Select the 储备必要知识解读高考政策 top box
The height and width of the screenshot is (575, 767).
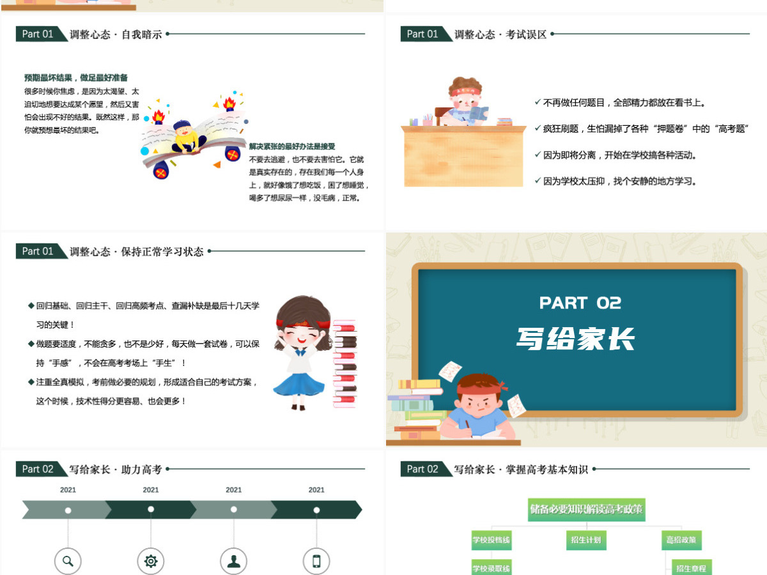coord(587,509)
